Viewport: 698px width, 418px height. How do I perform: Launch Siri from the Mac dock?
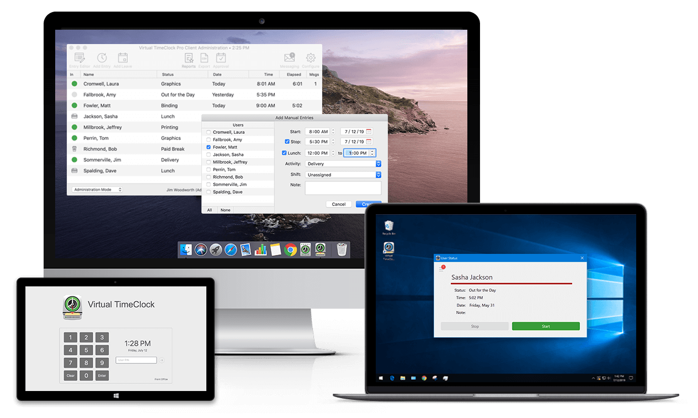click(201, 249)
